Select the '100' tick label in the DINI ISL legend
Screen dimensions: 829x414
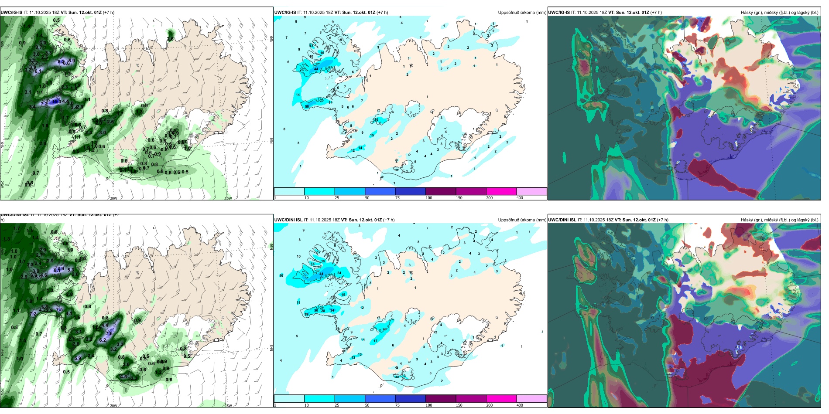pos(429,405)
